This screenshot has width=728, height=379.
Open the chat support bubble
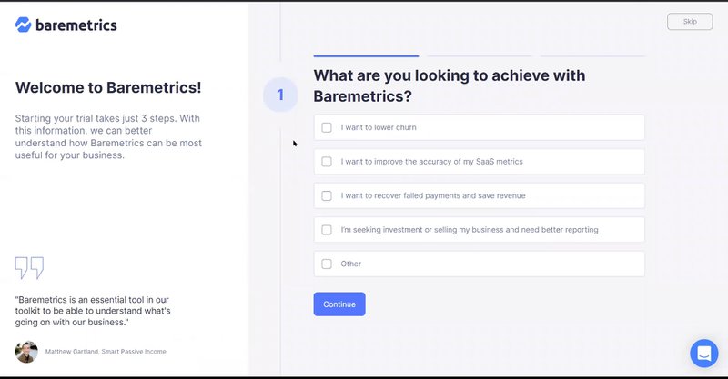pyautogui.click(x=703, y=353)
